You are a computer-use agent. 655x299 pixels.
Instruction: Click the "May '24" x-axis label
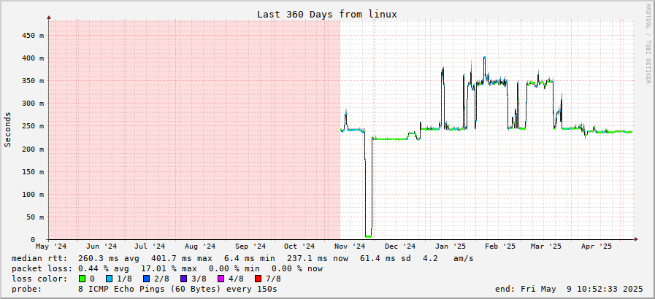51,246
